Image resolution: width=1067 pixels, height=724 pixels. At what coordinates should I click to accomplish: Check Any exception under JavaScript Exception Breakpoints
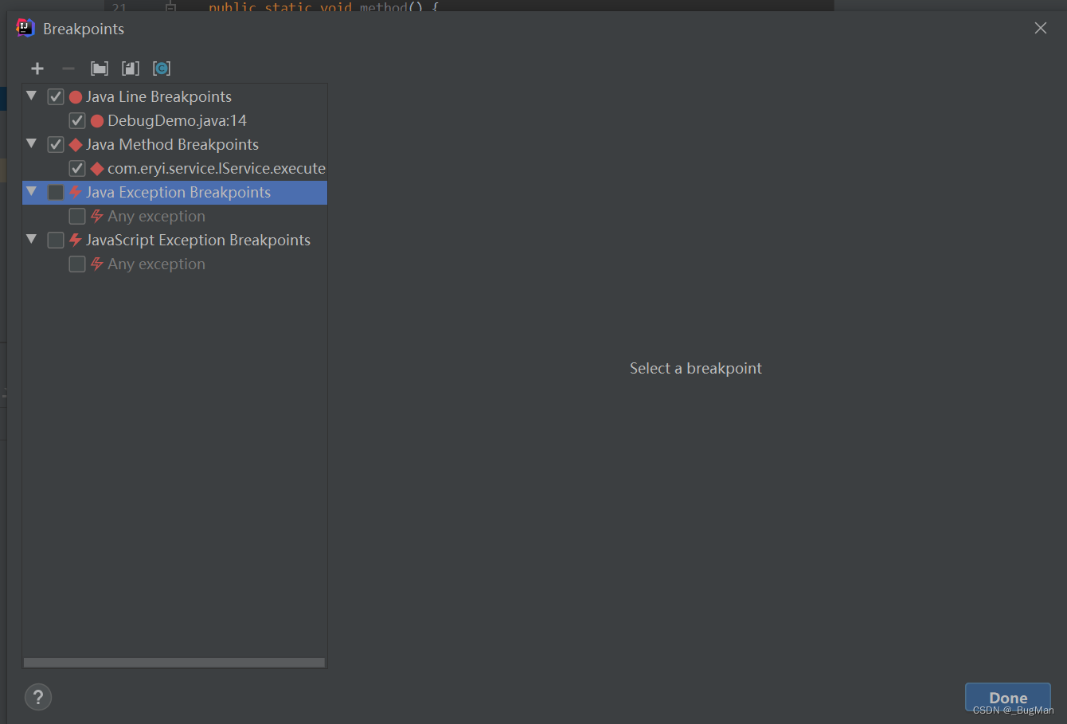click(x=77, y=264)
